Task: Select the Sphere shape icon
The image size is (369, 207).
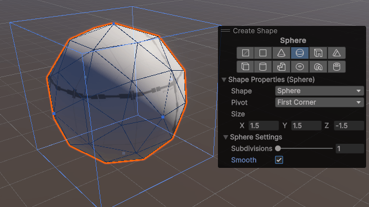Action: pos(300,53)
